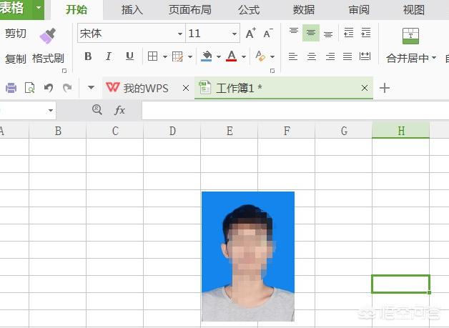This screenshot has height=328, width=449.
Task: Open the WPS 表格 application menu
Action: click(x=21, y=9)
